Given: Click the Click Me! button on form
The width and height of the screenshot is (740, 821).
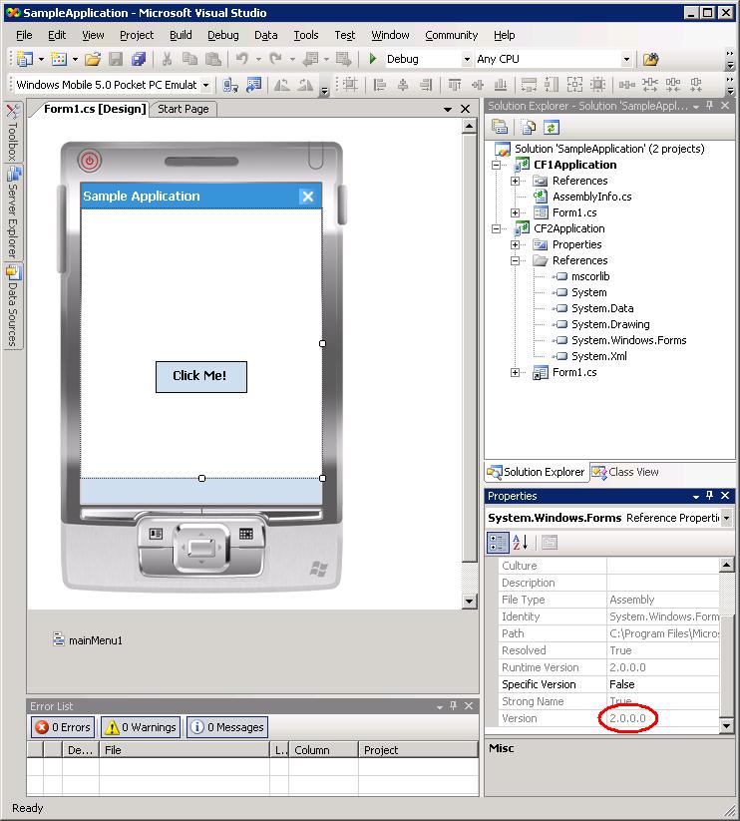Looking at the screenshot, I should point(201,376).
